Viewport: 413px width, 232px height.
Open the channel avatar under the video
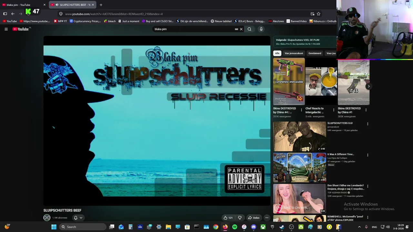(x=47, y=218)
